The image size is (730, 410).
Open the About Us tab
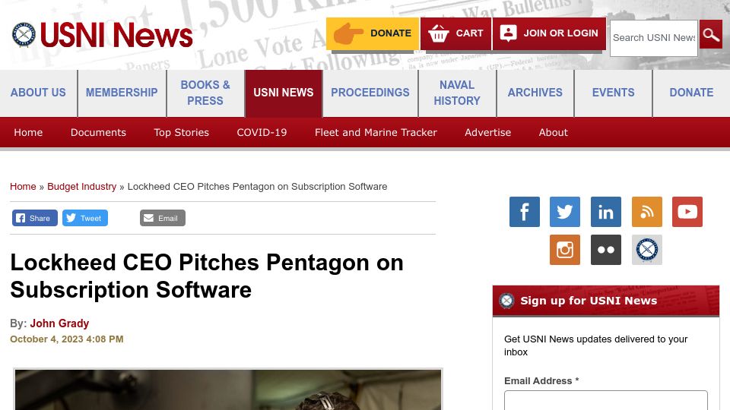(38, 93)
